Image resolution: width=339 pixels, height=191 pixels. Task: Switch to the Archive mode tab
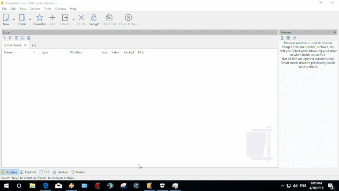(x=9, y=172)
